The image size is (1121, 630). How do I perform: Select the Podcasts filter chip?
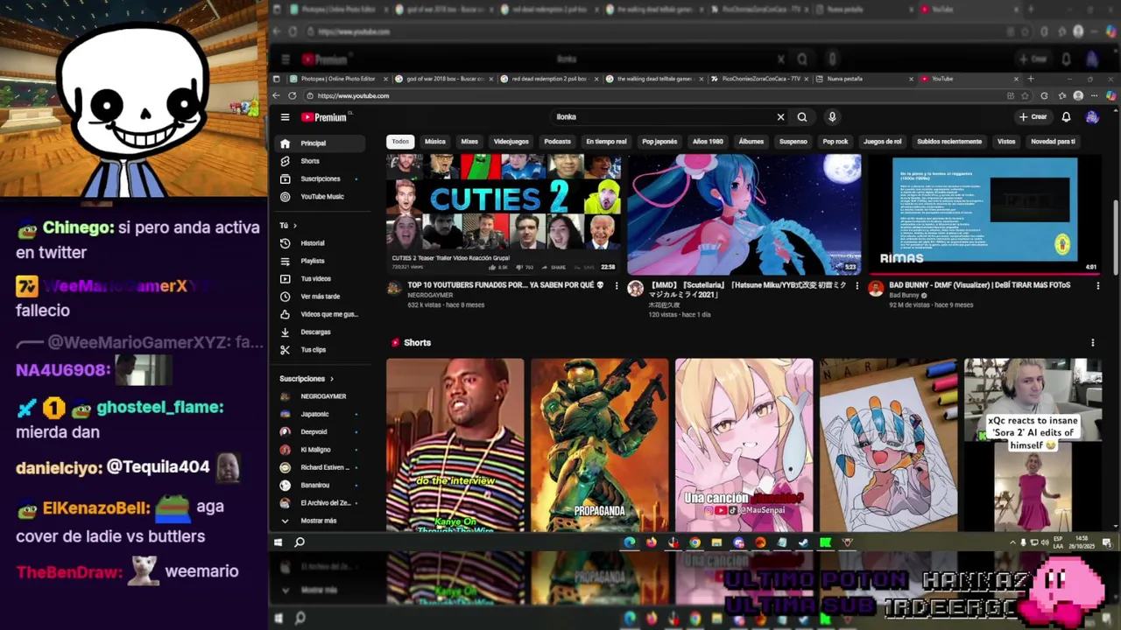[x=557, y=142]
